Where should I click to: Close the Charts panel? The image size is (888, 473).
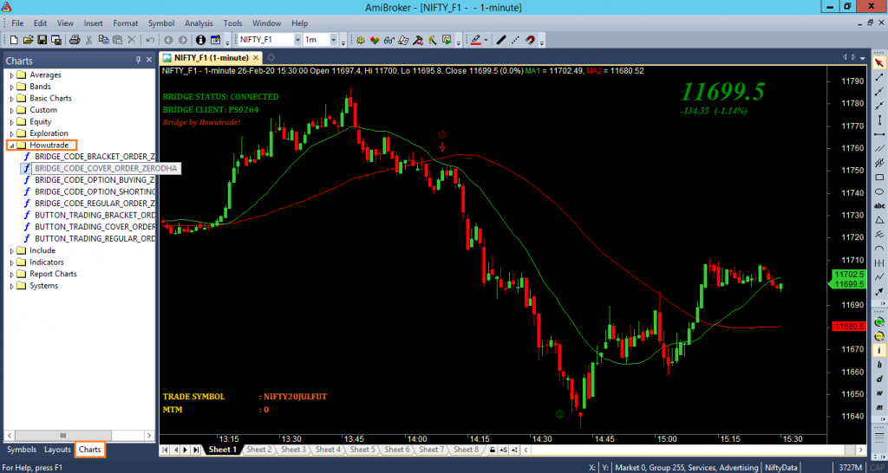click(149, 60)
